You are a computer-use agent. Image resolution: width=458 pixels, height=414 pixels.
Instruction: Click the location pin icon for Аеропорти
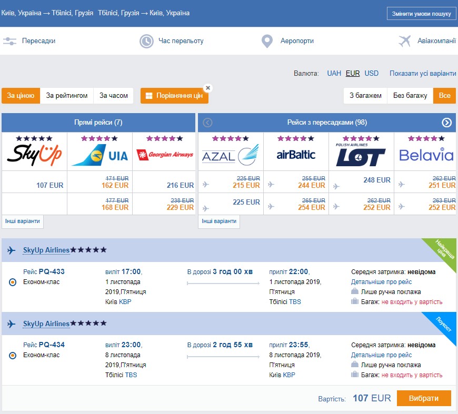267,41
